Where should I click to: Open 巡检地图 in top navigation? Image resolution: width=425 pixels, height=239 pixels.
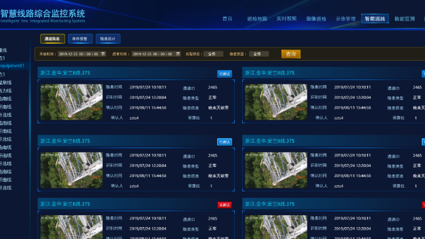pyautogui.click(x=257, y=19)
